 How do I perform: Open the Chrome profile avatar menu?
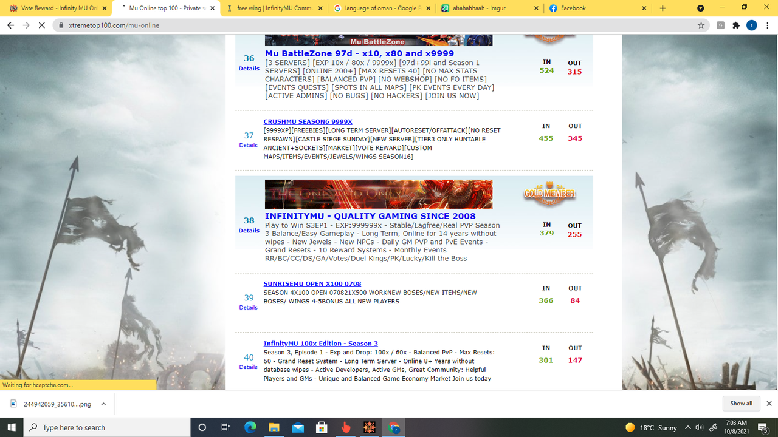[x=752, y=25]
